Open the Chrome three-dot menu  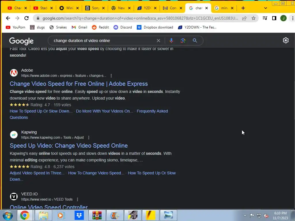coord(293,18)
